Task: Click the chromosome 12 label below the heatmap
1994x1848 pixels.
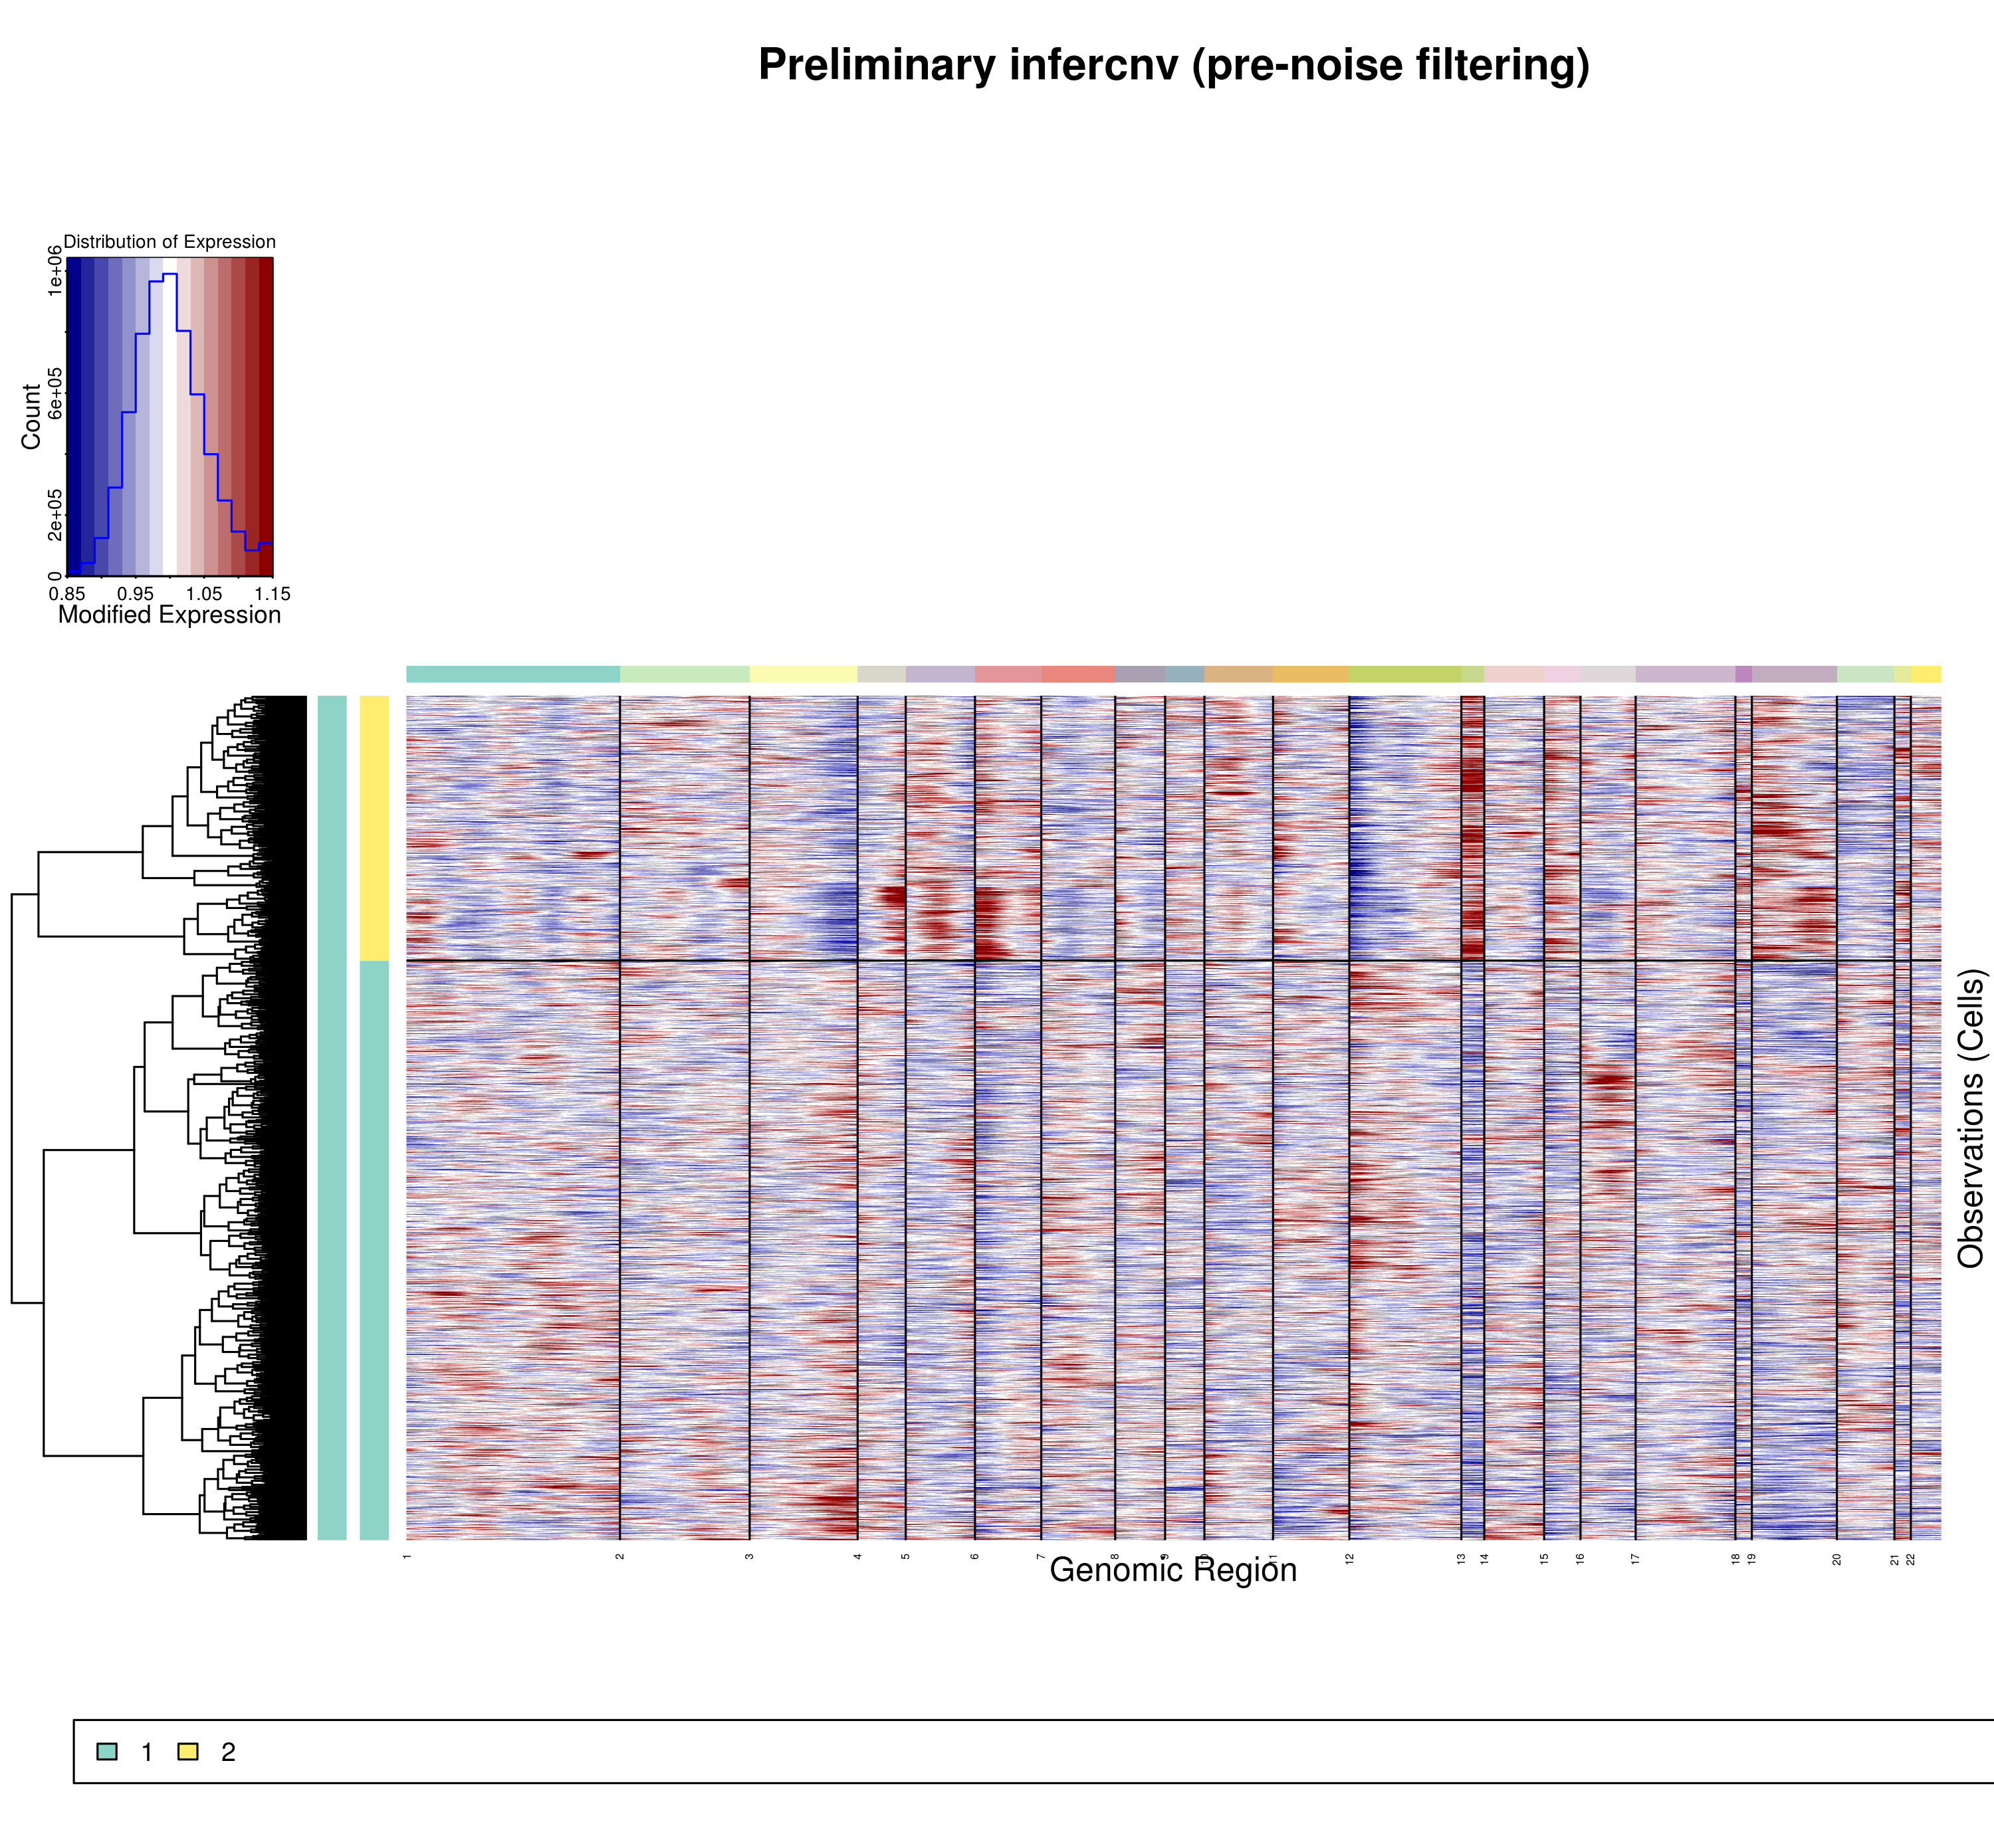Action: pos(1349,1559)
